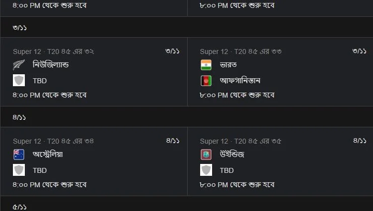Viewport: 373px width, 211px height.
Task: Click the Afghanistan flag icon
Action: tap(206, 81)
